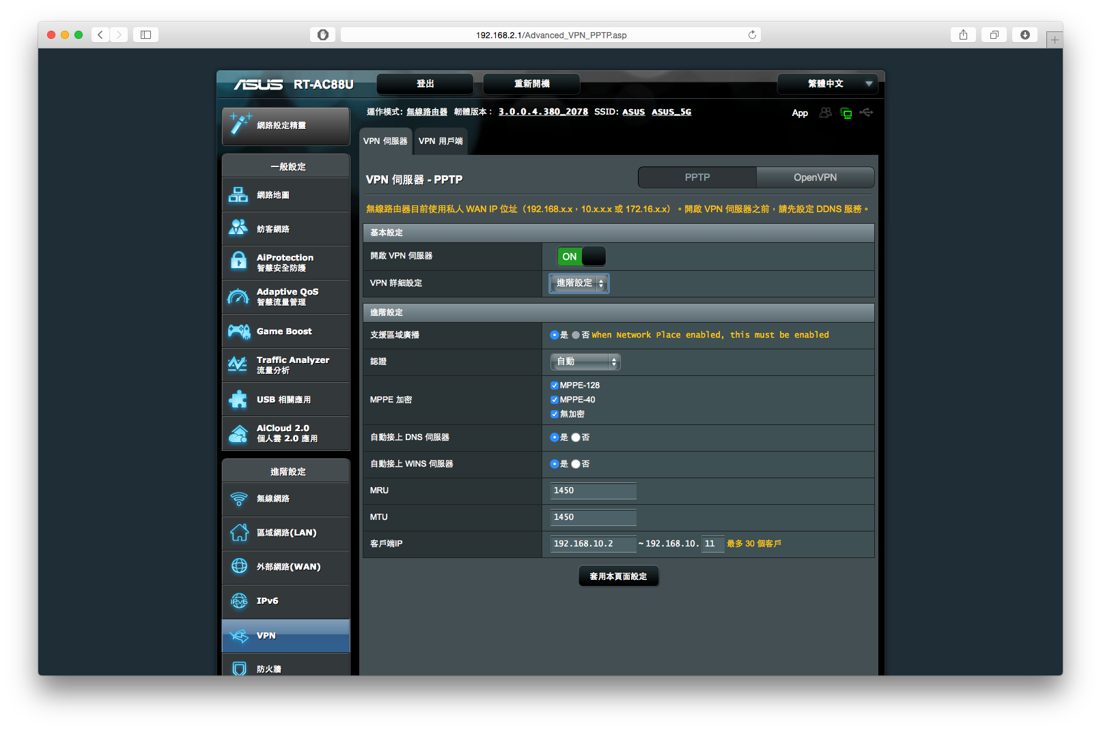Toggle the VPN server ON switch
This screenshot has height=730, width=1101.
pyautogui.click(x=581, y=257)
